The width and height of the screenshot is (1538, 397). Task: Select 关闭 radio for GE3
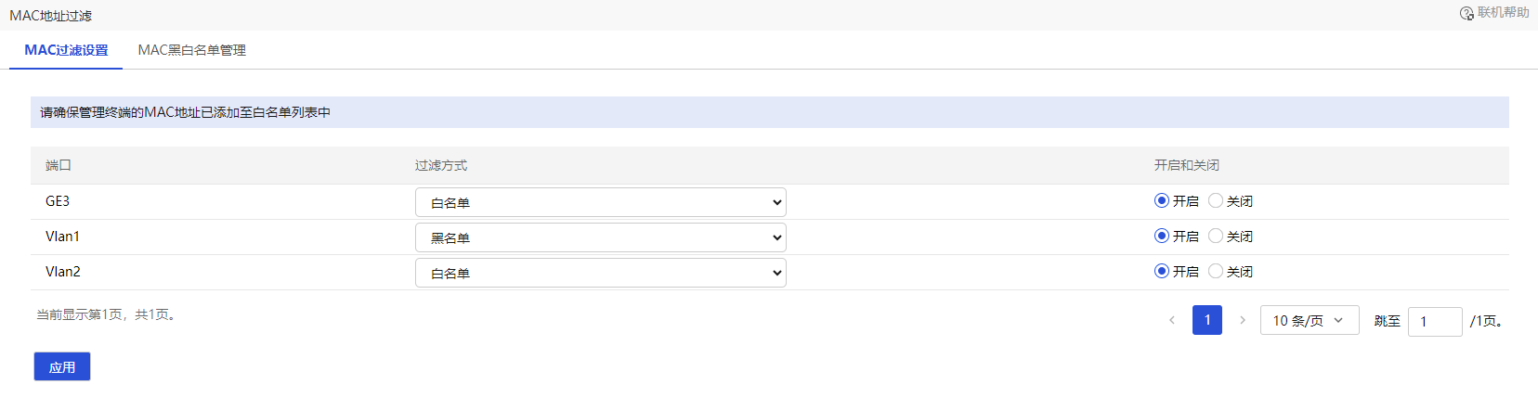(x=1216, y=200)
